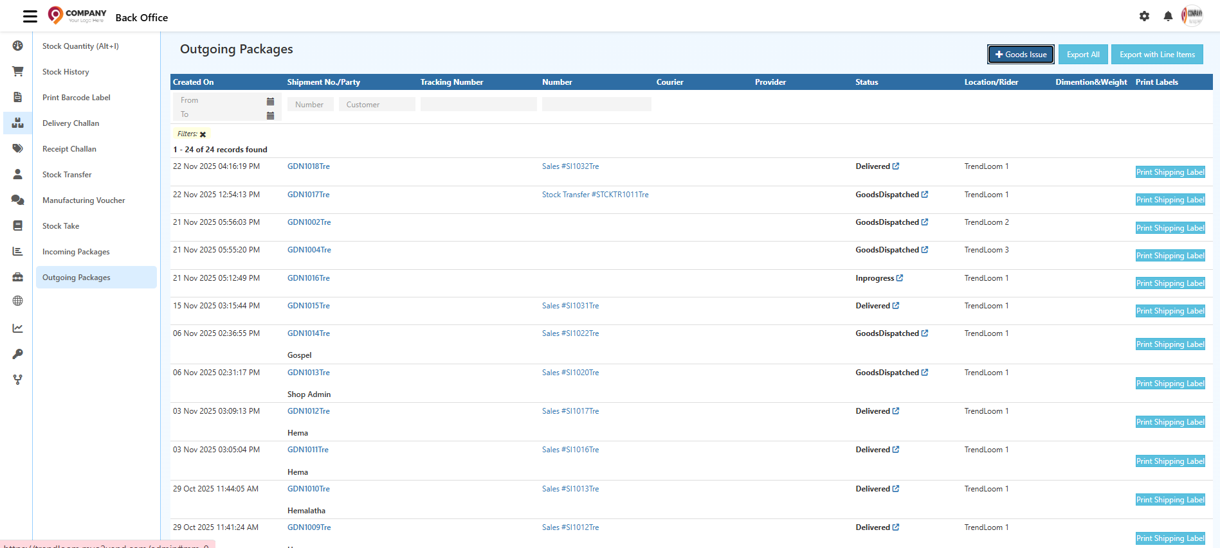Click the Shipment No./Party column header
The height and width of the screenshot is (548, 1220).
(x=323, y=82)
